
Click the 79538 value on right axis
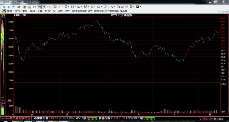(224, 84)
